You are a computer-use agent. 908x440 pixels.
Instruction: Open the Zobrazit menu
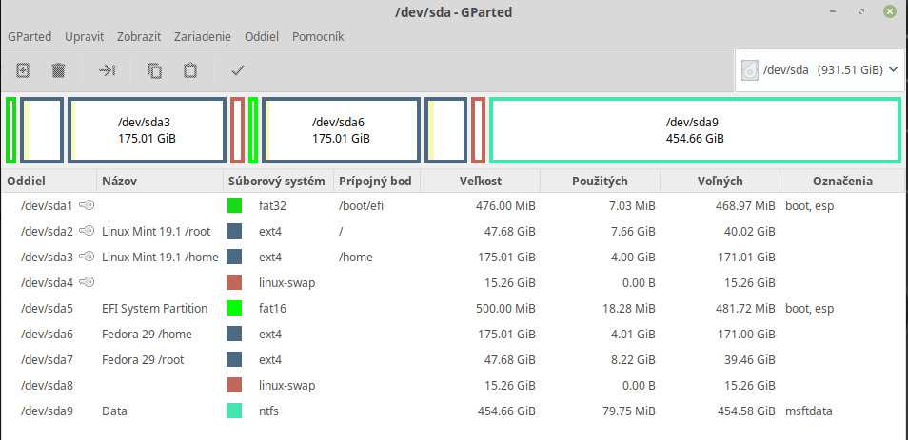pos(139,36)
